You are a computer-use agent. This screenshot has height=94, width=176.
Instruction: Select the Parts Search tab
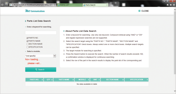pos(95,5)
